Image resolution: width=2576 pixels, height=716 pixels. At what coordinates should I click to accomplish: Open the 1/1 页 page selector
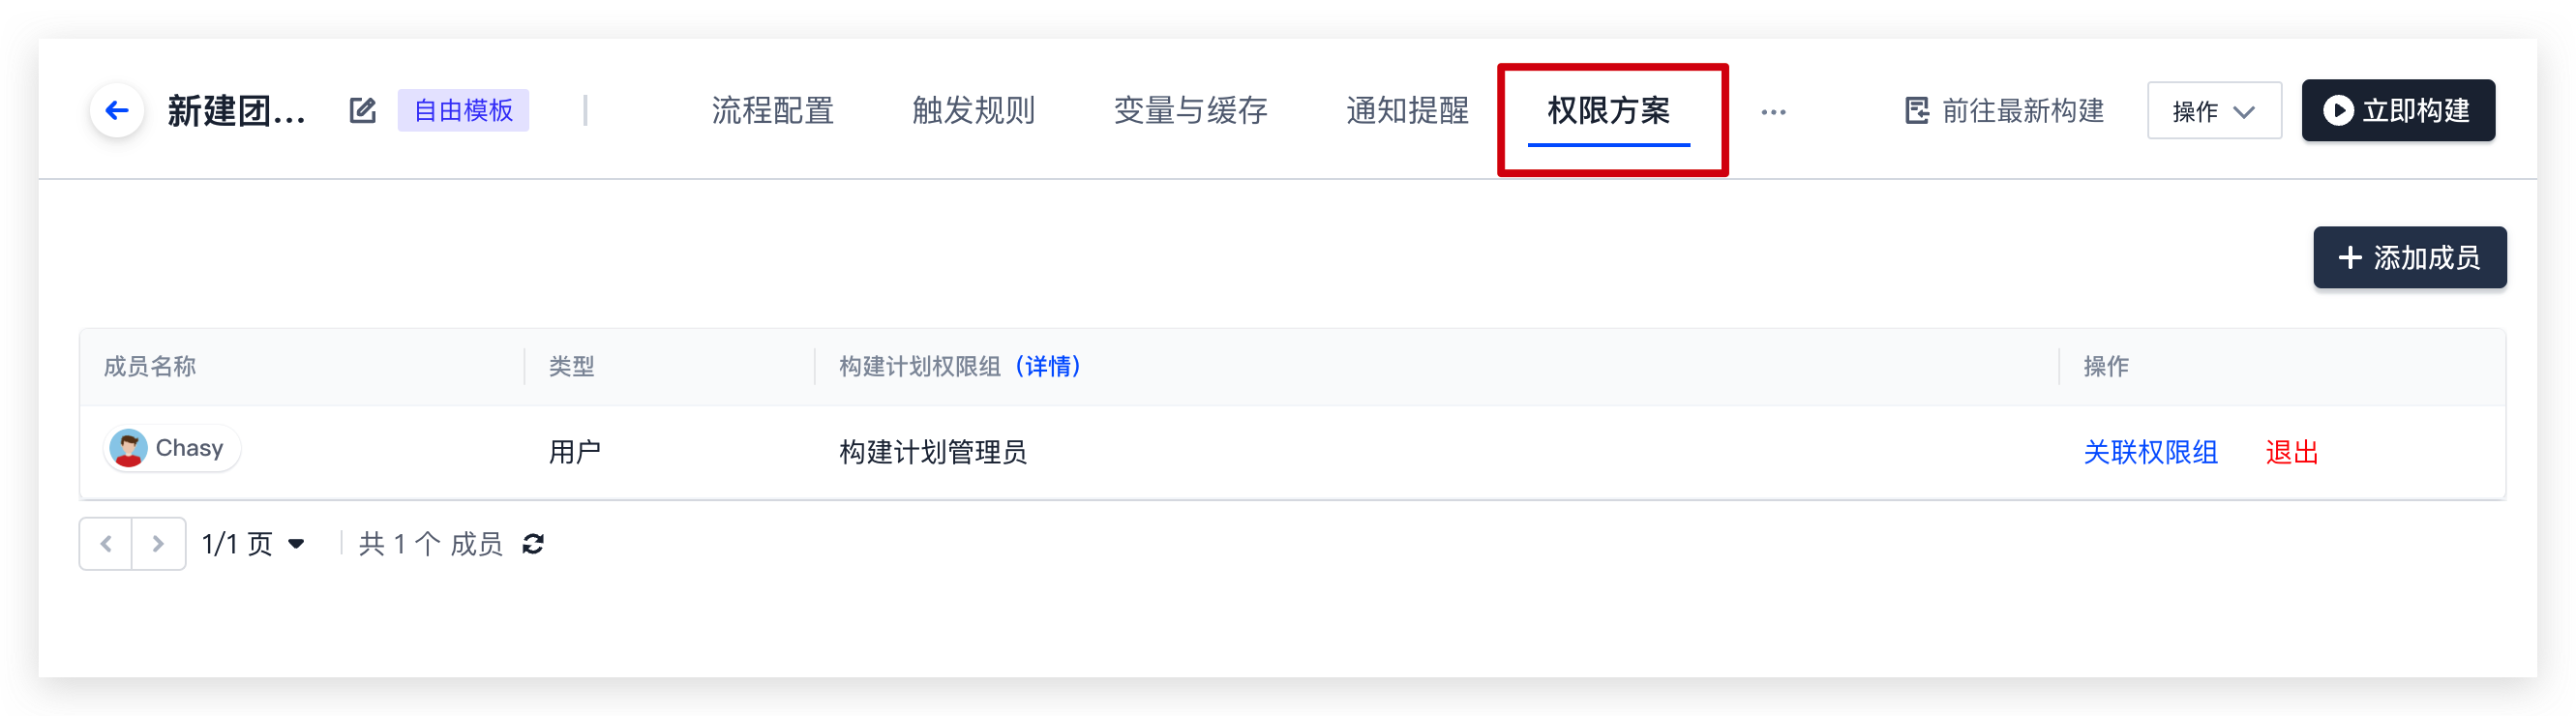[x=253, y=544]
